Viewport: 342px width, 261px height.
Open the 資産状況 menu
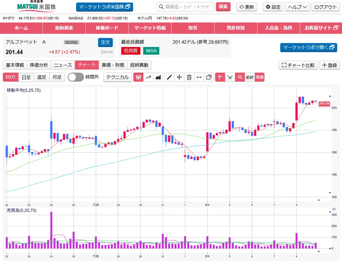point(236,28)
